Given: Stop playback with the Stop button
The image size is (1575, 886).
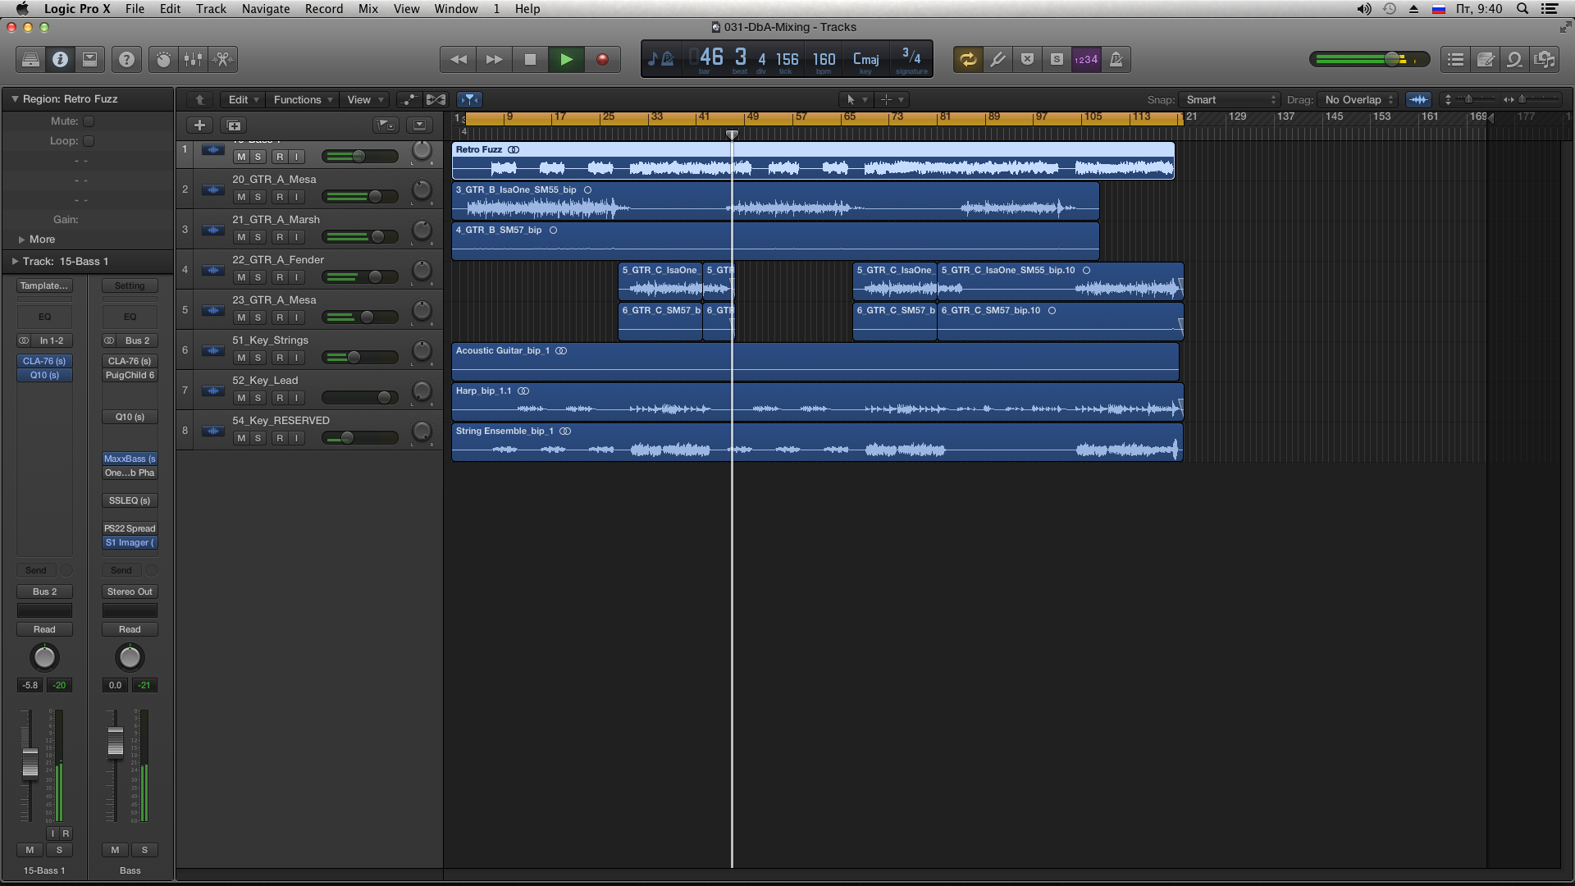Looking at the screenshot, I should [530, 59].
